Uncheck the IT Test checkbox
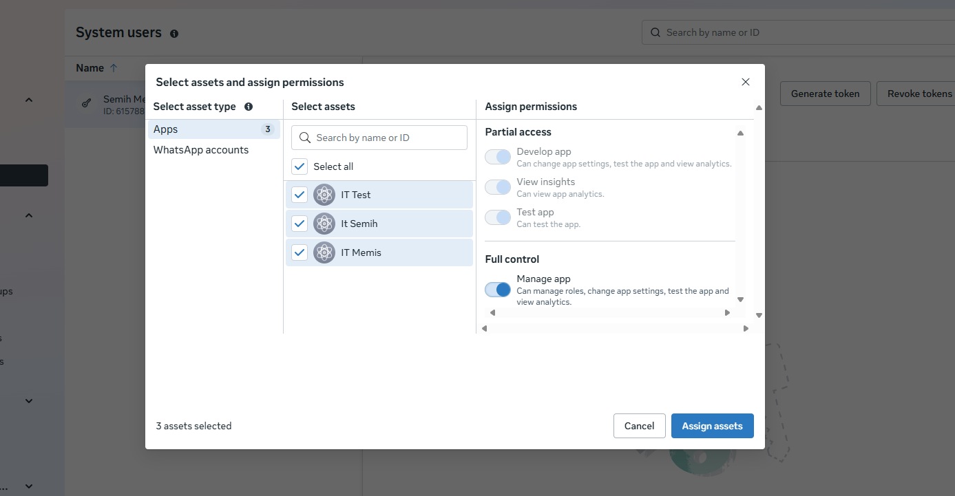Viewport: 955px width, 496px height. coord(300,195)
